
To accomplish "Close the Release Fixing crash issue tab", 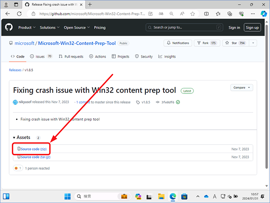I will [x=81, y=5].
